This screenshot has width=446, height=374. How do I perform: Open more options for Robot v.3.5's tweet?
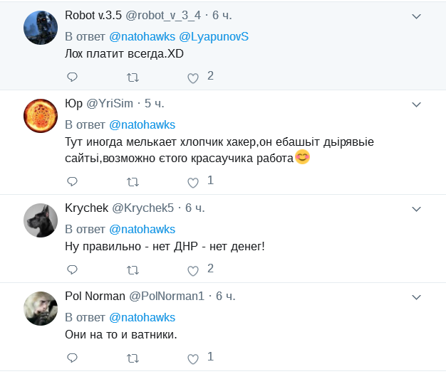click(x=418, y=16)
